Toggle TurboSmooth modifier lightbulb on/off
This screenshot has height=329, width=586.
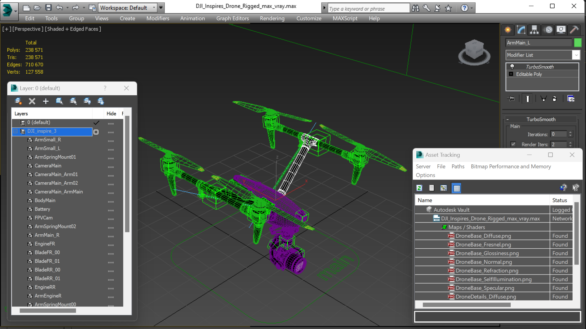pos(512,67)
